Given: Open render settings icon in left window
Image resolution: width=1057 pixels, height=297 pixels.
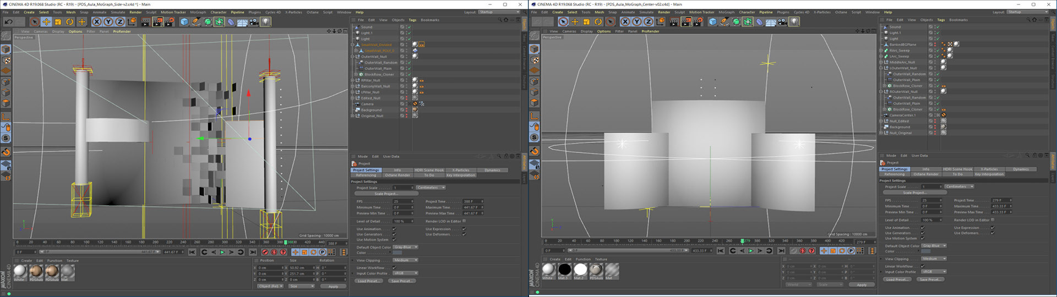Looking at the screenshot, I should click(169, 22).
